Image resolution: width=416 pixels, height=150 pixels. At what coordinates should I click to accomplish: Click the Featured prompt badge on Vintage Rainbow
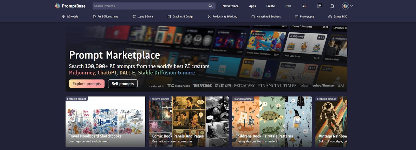pos(326,99)
